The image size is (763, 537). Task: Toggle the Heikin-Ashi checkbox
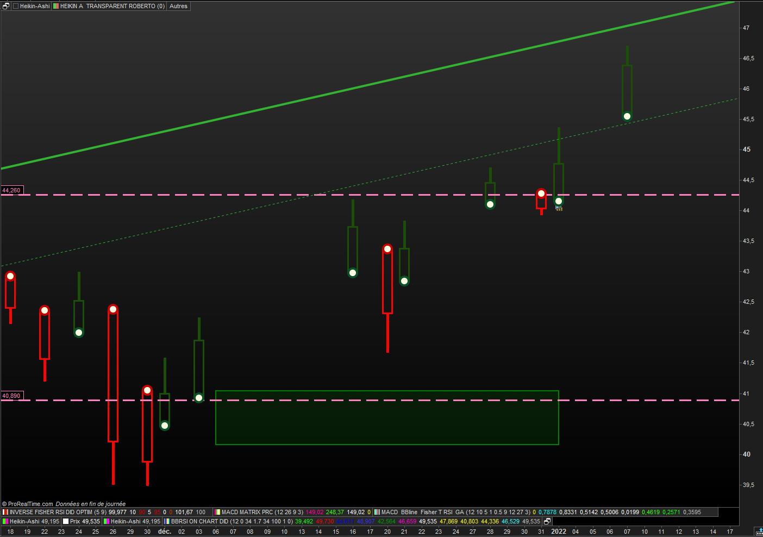point(16,6)
